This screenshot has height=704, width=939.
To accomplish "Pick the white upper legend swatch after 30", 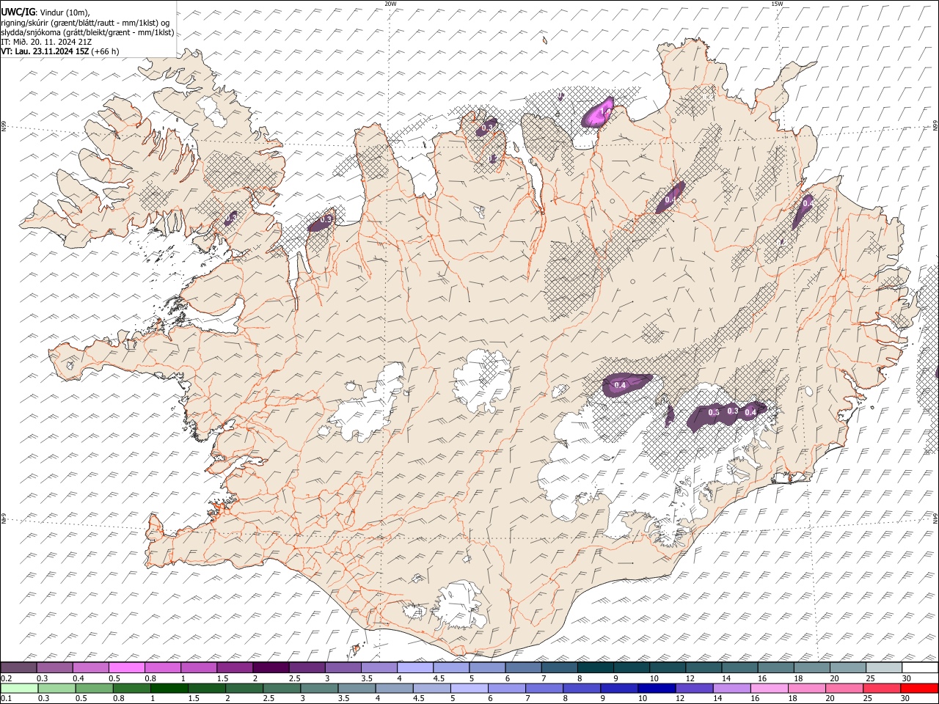I will click(x=919, y=667).
